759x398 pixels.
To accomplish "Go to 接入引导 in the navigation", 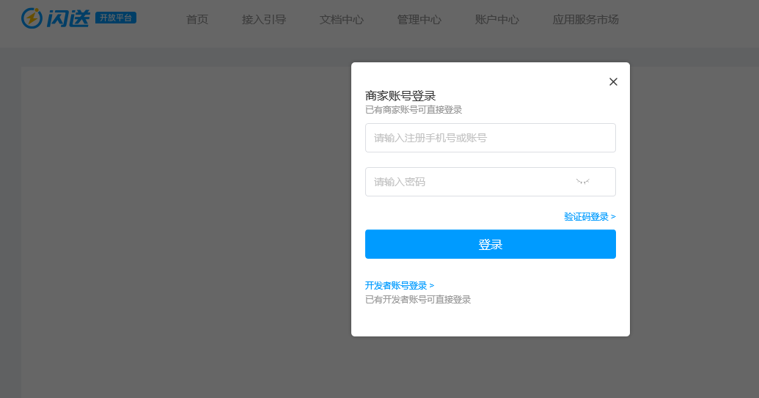I will pyautogui.click(x=264, y=20).
